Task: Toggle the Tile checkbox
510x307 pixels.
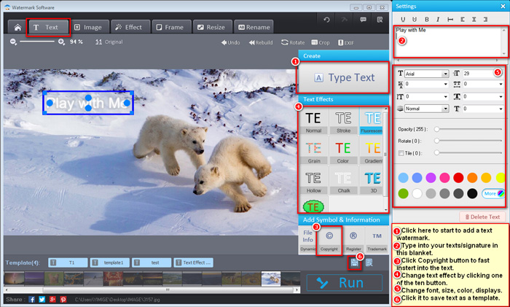Action: [x=400, y=152]
